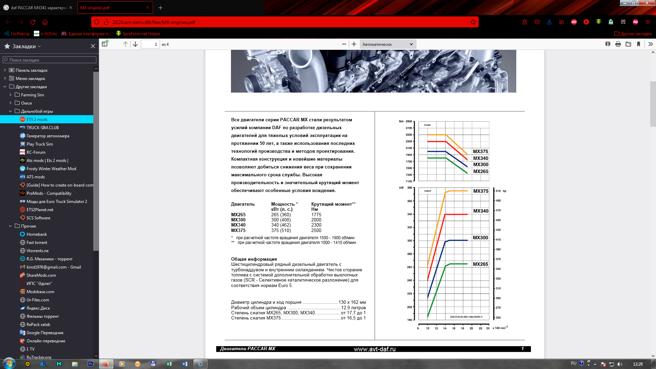Open the Firefox application menu
The width and height of the screenshot is (656, 369).
pyautogui.click(x=648, y=22)
